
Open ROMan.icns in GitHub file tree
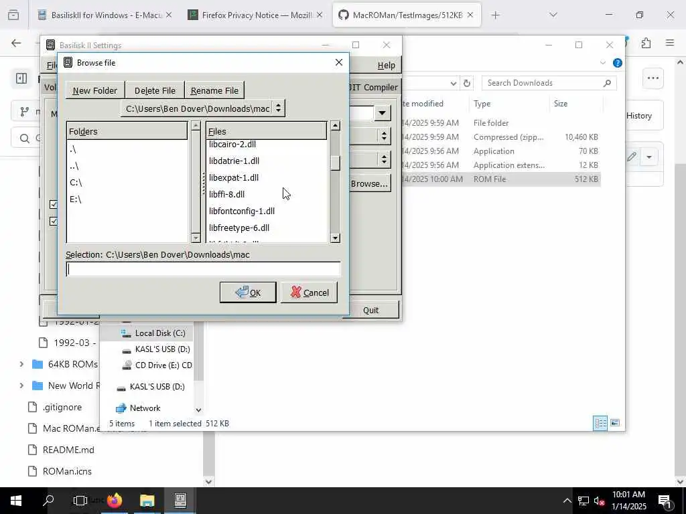click(67, 471)
